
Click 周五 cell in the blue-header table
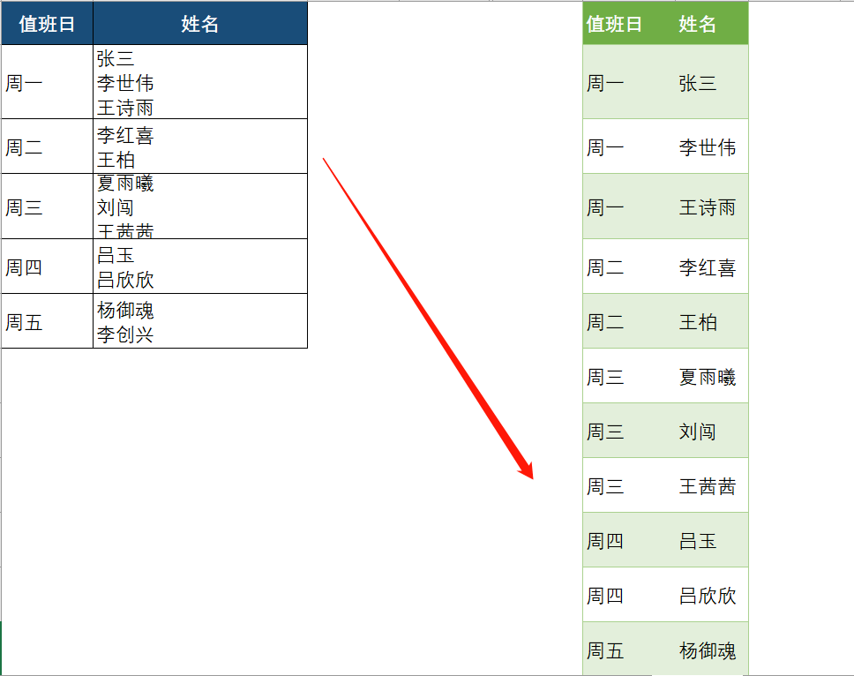click(x=47, y=321)
